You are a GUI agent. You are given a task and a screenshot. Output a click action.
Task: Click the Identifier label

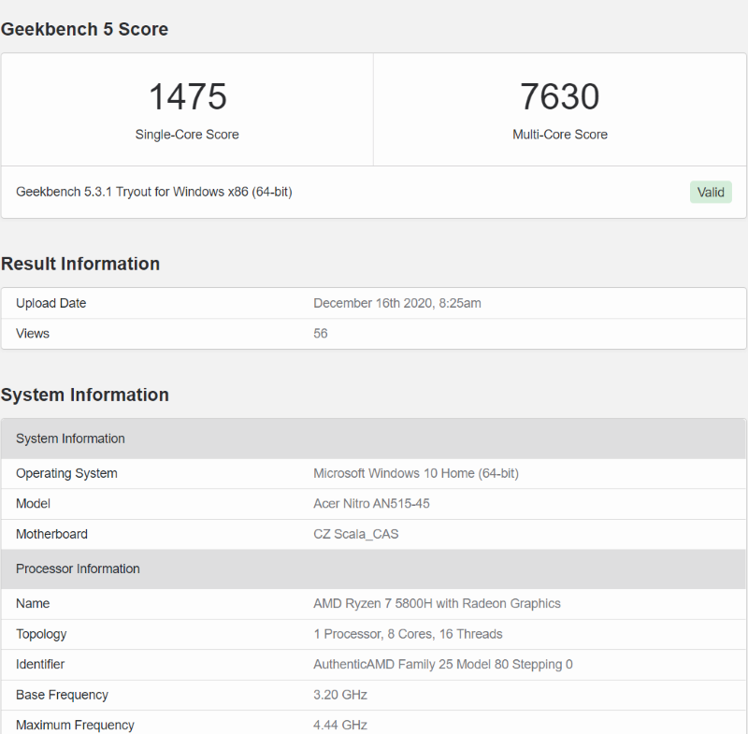pos(40,665)
